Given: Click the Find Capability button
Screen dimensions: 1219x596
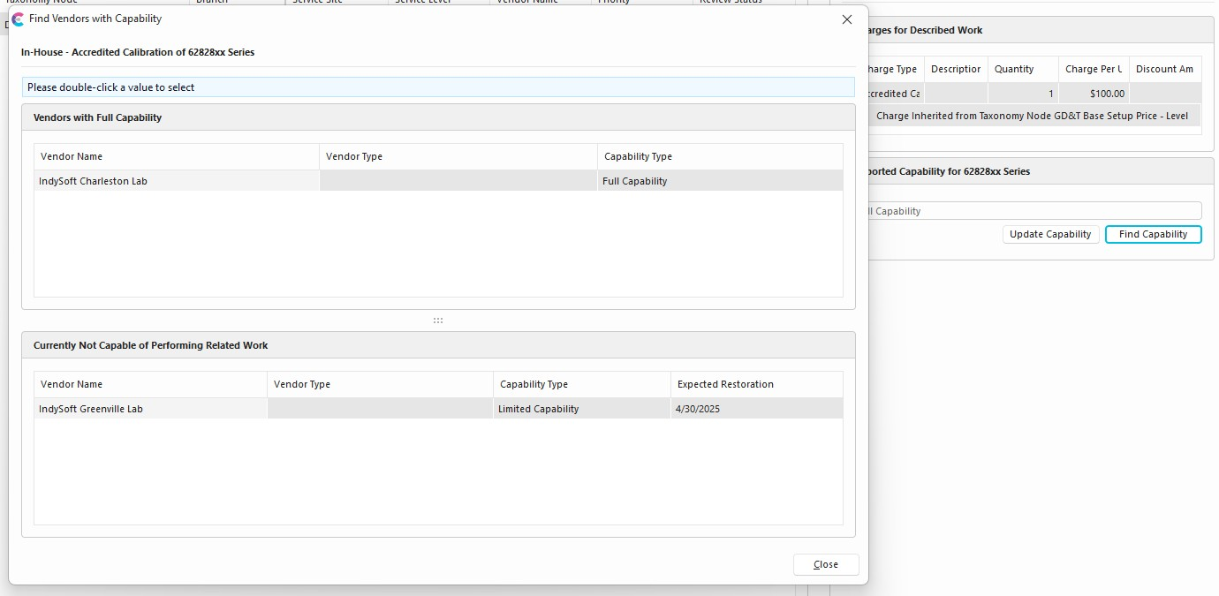Looking at the screenshot, I should (1153, 235).
